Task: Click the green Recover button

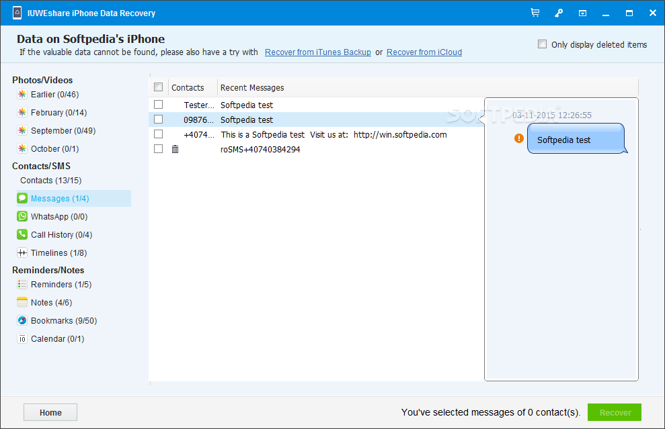Action: coord(615,412)
